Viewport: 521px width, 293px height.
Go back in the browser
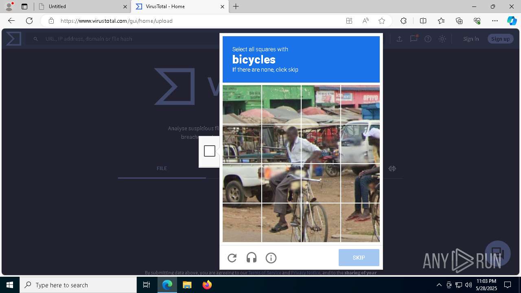[x=11, y=21]
